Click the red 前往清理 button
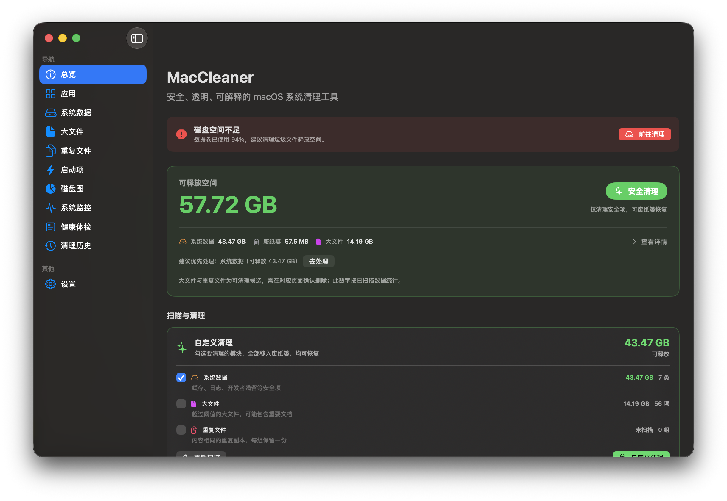 (645, 134)
